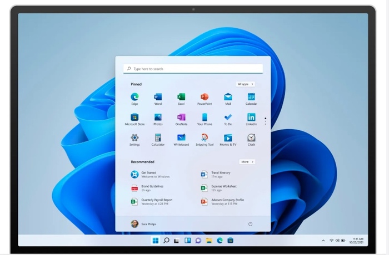Open the To Do app
Screen dimensions: 389x255
pos(228,119)
